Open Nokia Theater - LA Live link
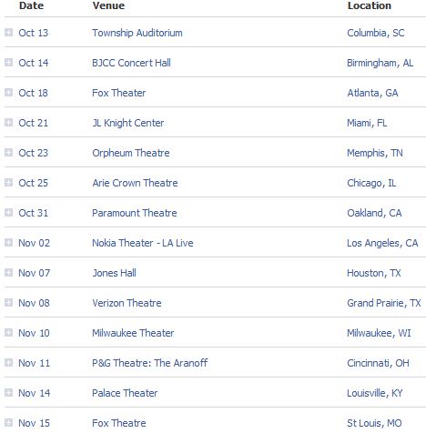This screenshot has width=426, height=433. pyautogui.click(x=143, y=243)
